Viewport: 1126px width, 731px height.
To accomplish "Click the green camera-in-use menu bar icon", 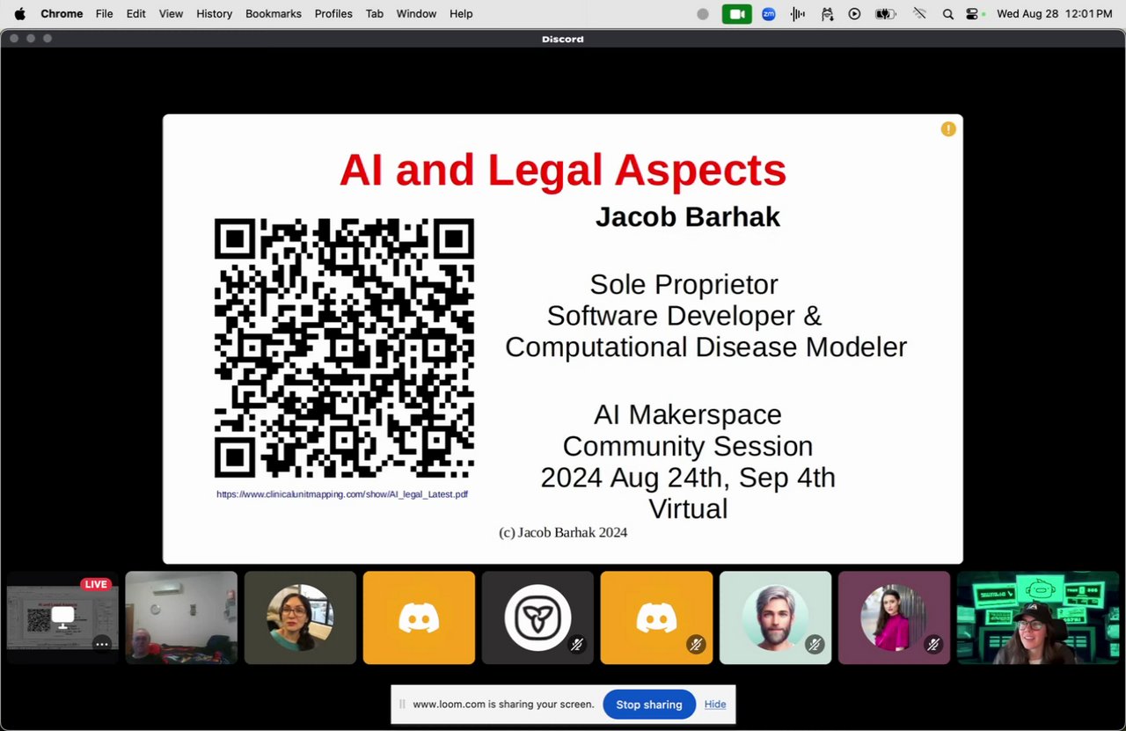I will pyautogui.click(x=737, y=14).
